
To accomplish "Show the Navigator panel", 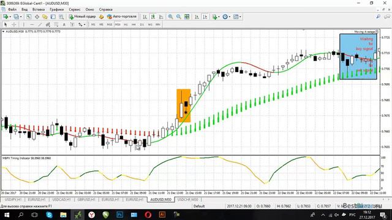I will tap(45, 16).
